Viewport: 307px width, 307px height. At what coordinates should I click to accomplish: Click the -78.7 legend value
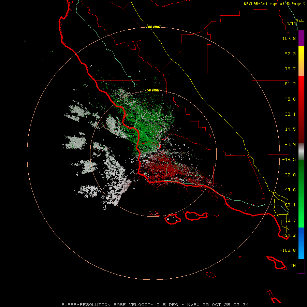pyautogui.click(x=289, y=220)
